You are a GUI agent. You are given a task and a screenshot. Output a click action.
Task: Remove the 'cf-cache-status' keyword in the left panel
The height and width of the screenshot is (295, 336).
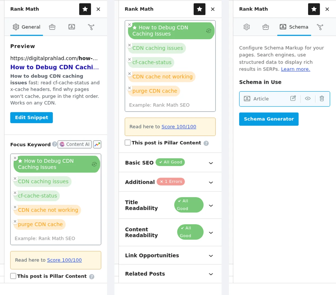[15, 193]
